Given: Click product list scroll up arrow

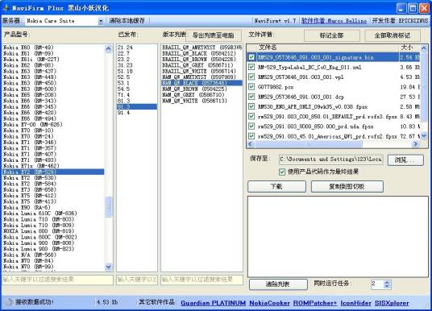Looking at the screenshot, I should [x=109, y=49].
